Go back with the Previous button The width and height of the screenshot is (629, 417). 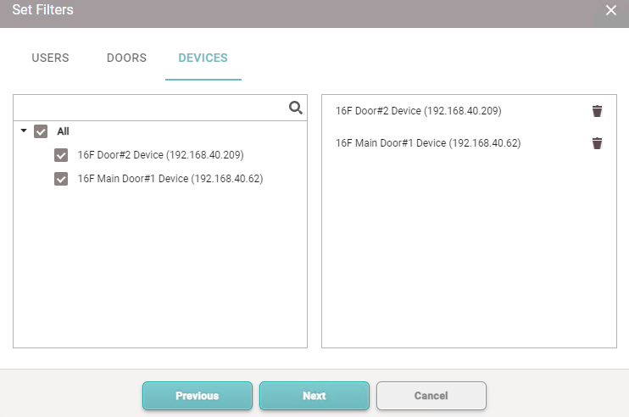(x=198, y=396)
